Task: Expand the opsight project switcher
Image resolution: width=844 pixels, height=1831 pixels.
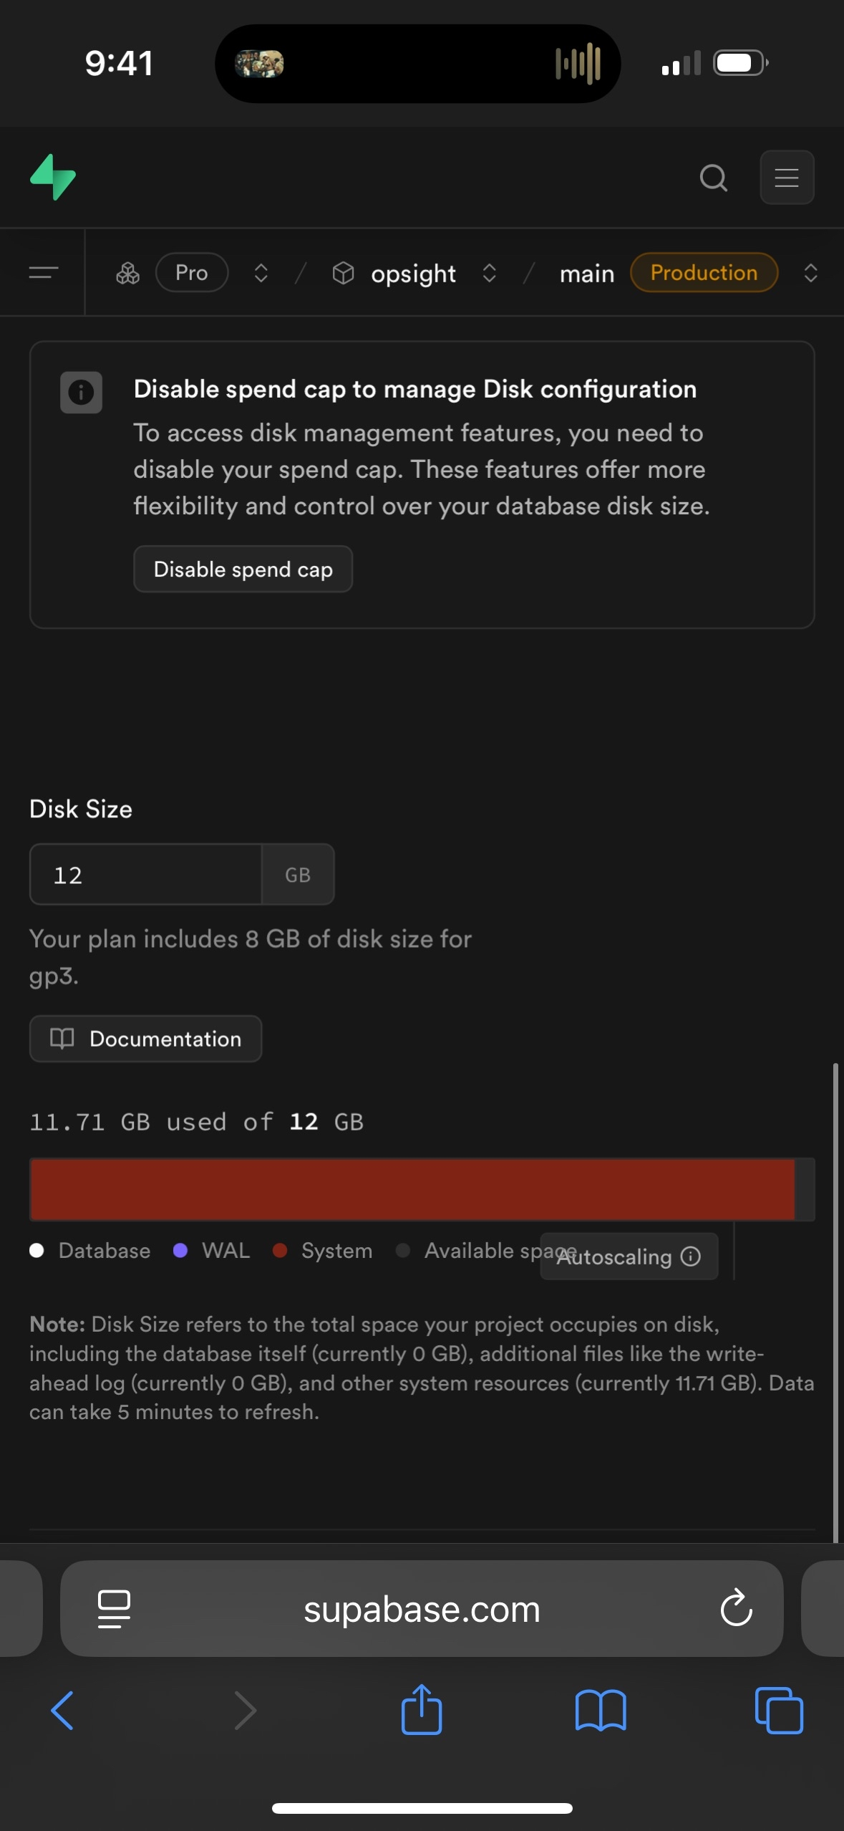Action: click(x=490, y=273)
